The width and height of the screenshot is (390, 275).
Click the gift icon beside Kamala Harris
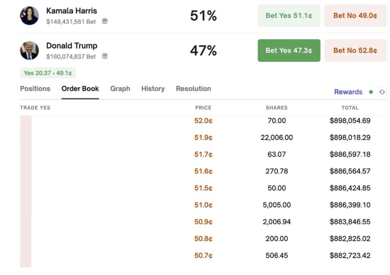coord(104,22)
